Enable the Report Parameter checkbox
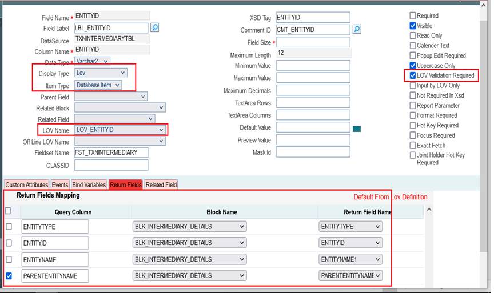This screenshot has height=293, width=494. [413, 106]
